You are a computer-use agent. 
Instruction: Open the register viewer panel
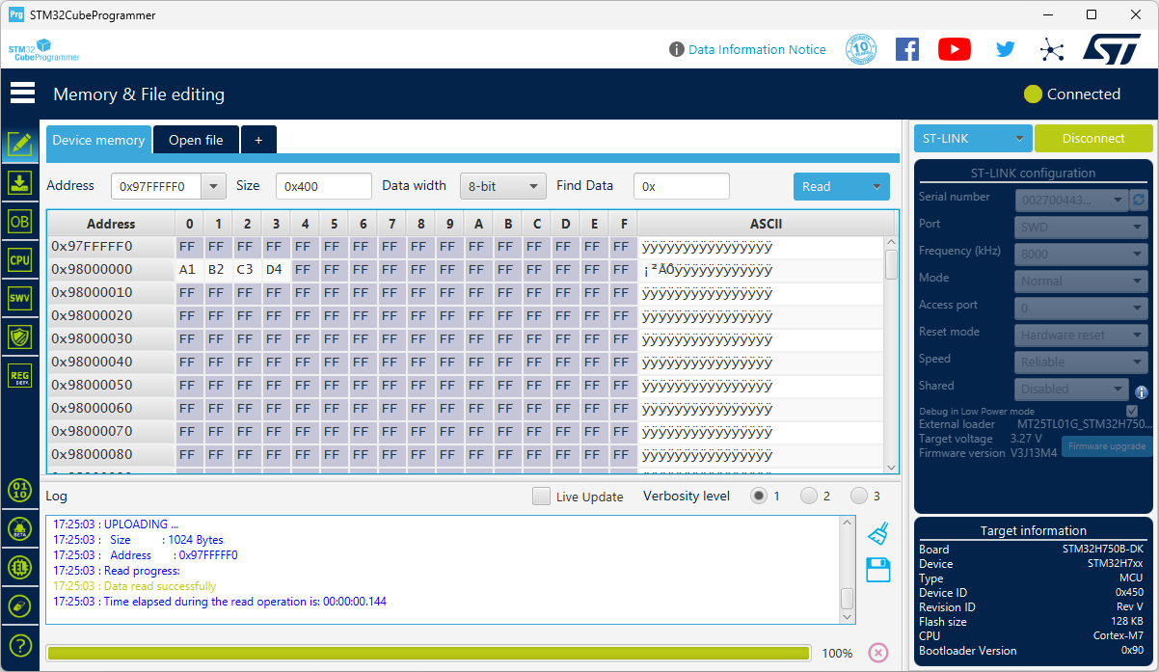(20, 375)
